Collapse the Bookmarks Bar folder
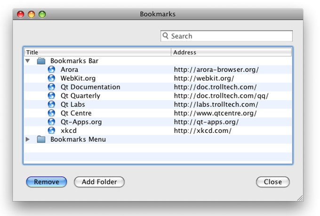320x216 pixels. (28, 61)
